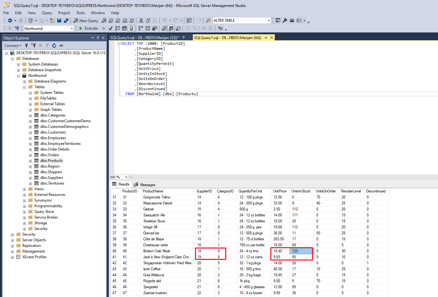Screen dimensions: 438x297
Task: Click the Results to Text icon
Action: click(164, 28)
